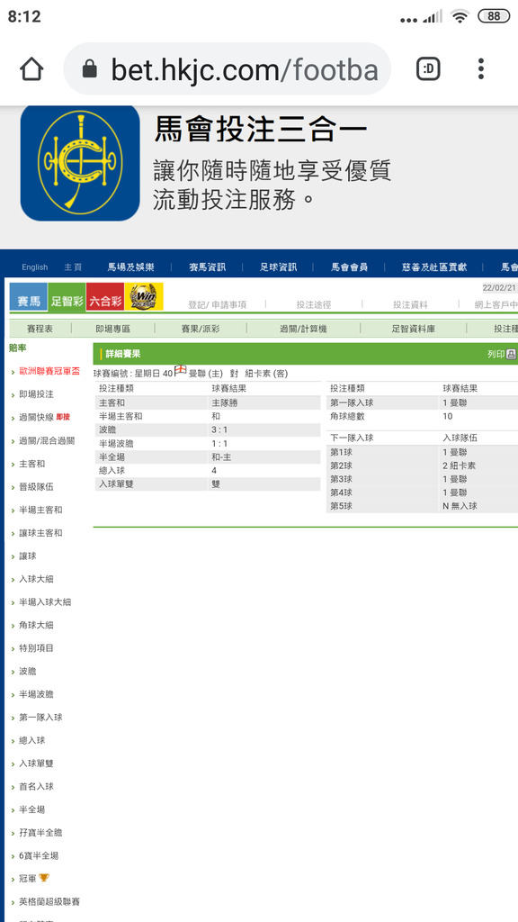This screenshot has height=922, width=518.
Task: Select 第5球 result N 無入球
Action: [x=460, y=506]
